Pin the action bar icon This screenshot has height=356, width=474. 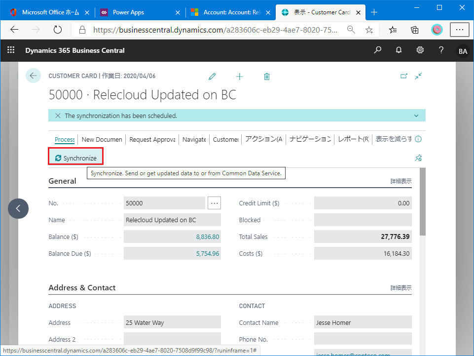click(418, 158)
